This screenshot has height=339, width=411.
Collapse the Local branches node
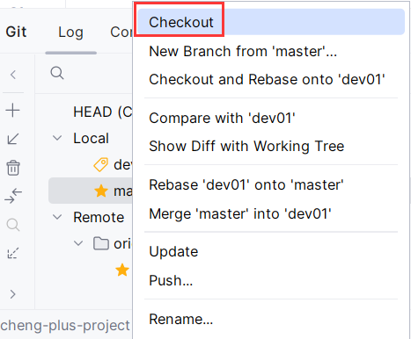tap(57, 138)
